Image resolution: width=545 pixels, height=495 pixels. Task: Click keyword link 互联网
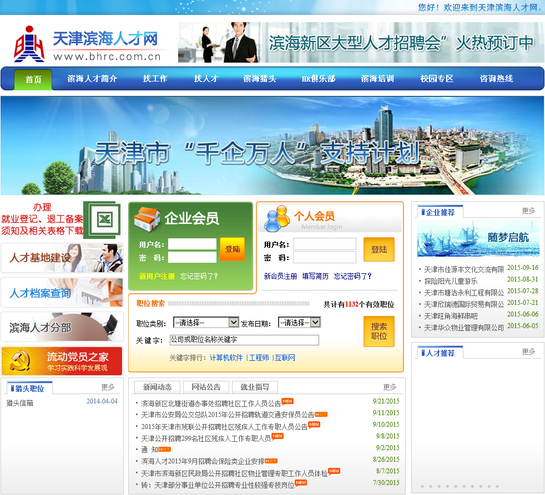(x=285, y=358)
